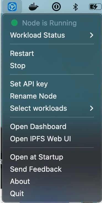
Task: Stop the running node
Action: click(52, 66)
